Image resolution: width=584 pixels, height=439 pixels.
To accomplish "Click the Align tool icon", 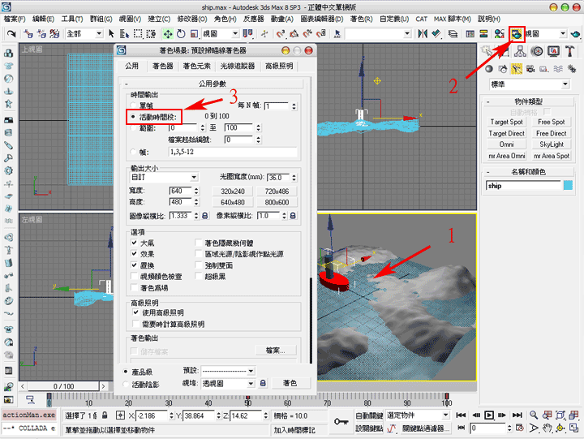I will (436, 34).
